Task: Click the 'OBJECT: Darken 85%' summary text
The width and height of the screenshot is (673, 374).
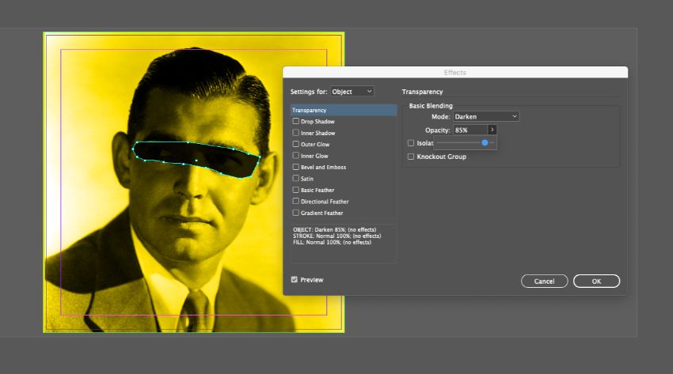Action: pyautogui.click(x=334, y=229)
